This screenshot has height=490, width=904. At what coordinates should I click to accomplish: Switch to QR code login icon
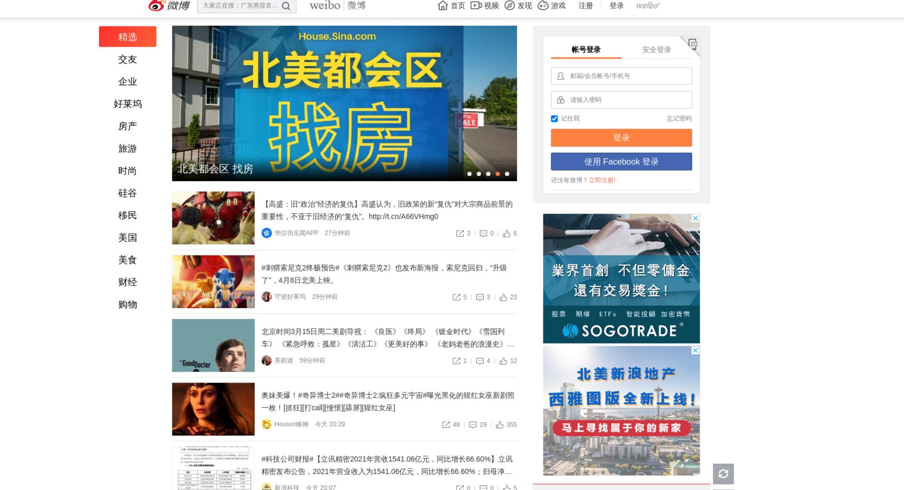coord(693,44)
